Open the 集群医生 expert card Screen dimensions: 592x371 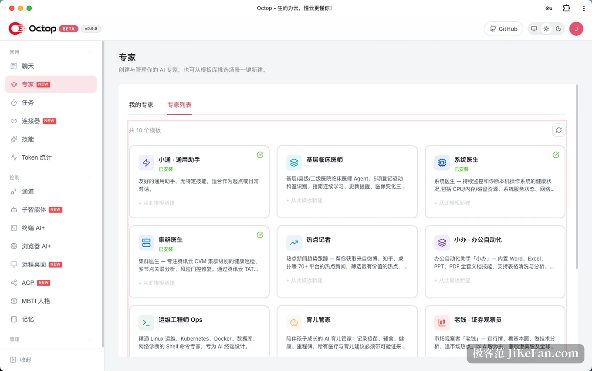(x=199, y=262)
